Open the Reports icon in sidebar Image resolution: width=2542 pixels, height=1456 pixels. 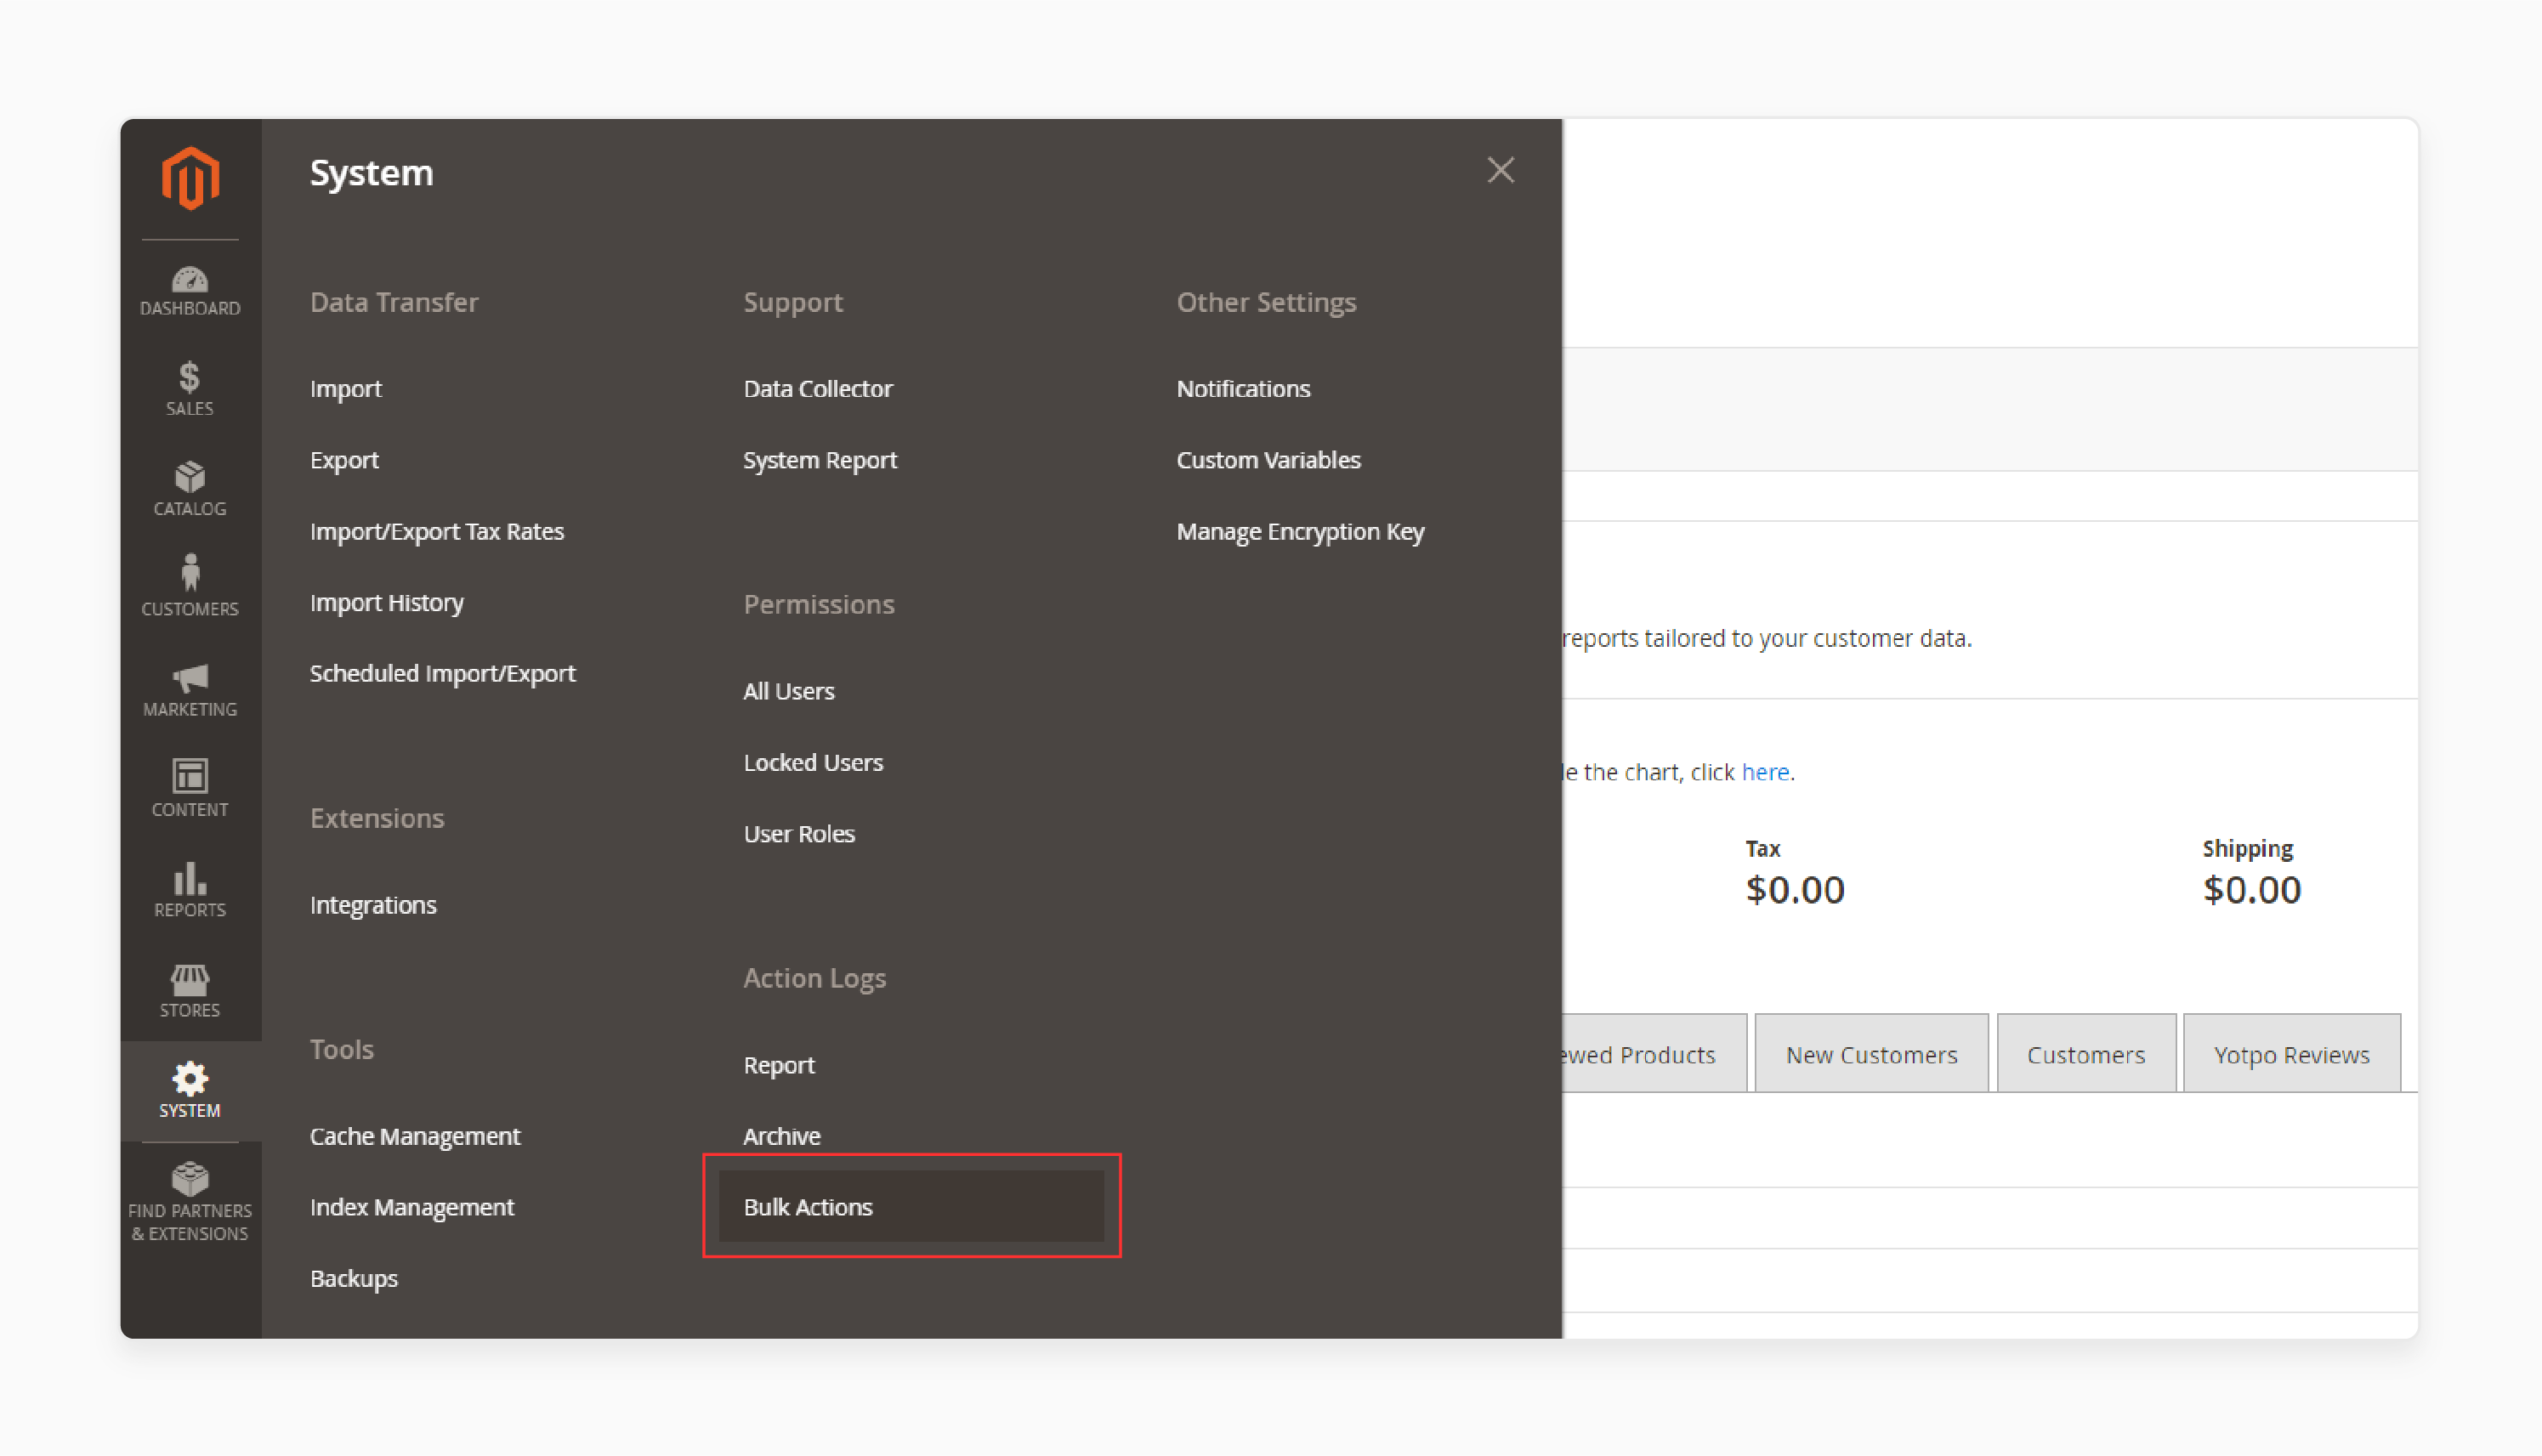point(190,891)
